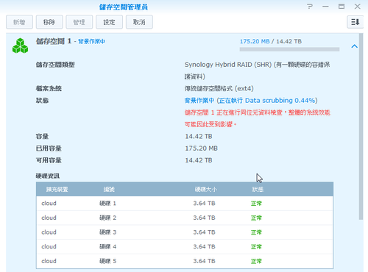
Task: Click the Data scrubbing 0.44% status text
Action: (280, 101)
